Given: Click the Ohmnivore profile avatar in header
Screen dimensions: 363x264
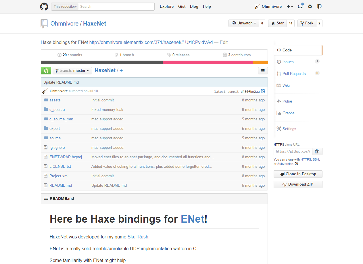Looking at the screenshot, I should 258,6.
